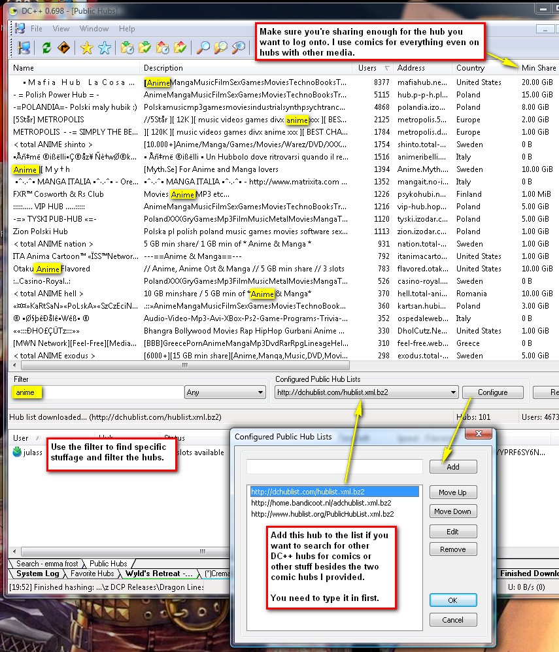Click the Follow last redirect icon
This screenshot has width=559, height=652.
[63, 47]
